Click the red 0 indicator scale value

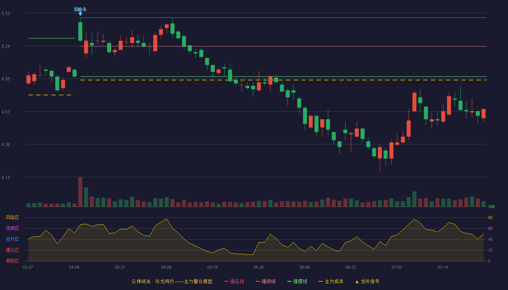click(489, 261)
